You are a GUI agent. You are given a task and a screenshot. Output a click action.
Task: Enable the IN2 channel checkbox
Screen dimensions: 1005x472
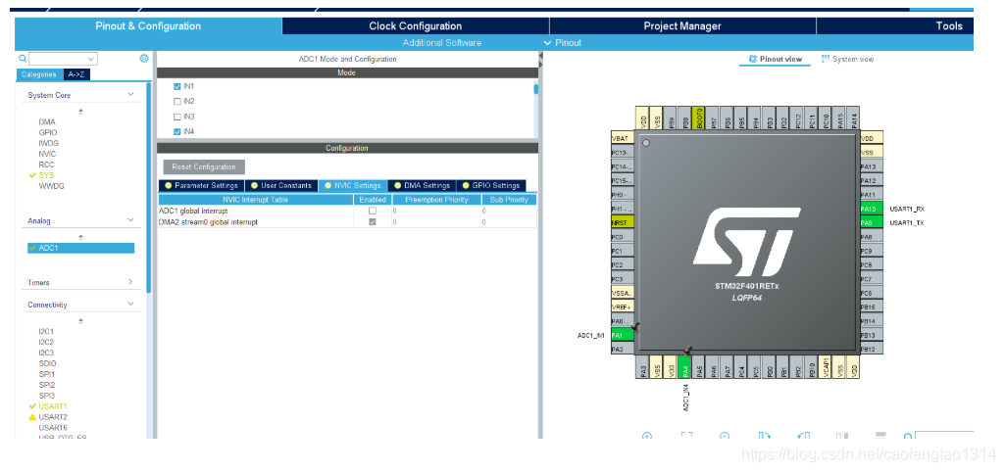coord(177,101)
